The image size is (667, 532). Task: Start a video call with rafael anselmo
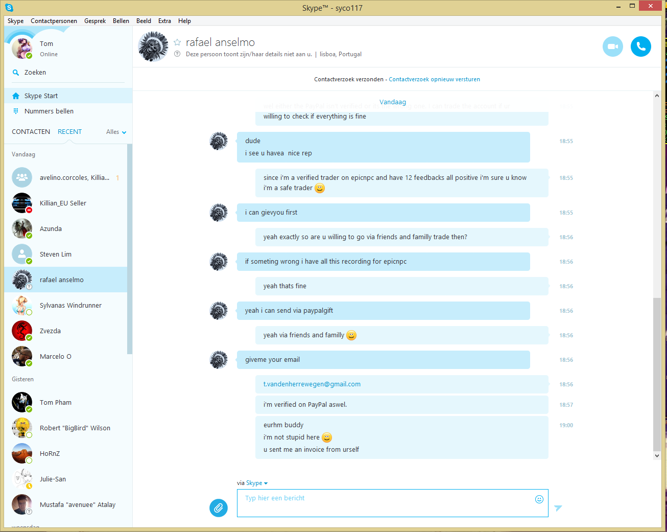[x=612, y=47]
